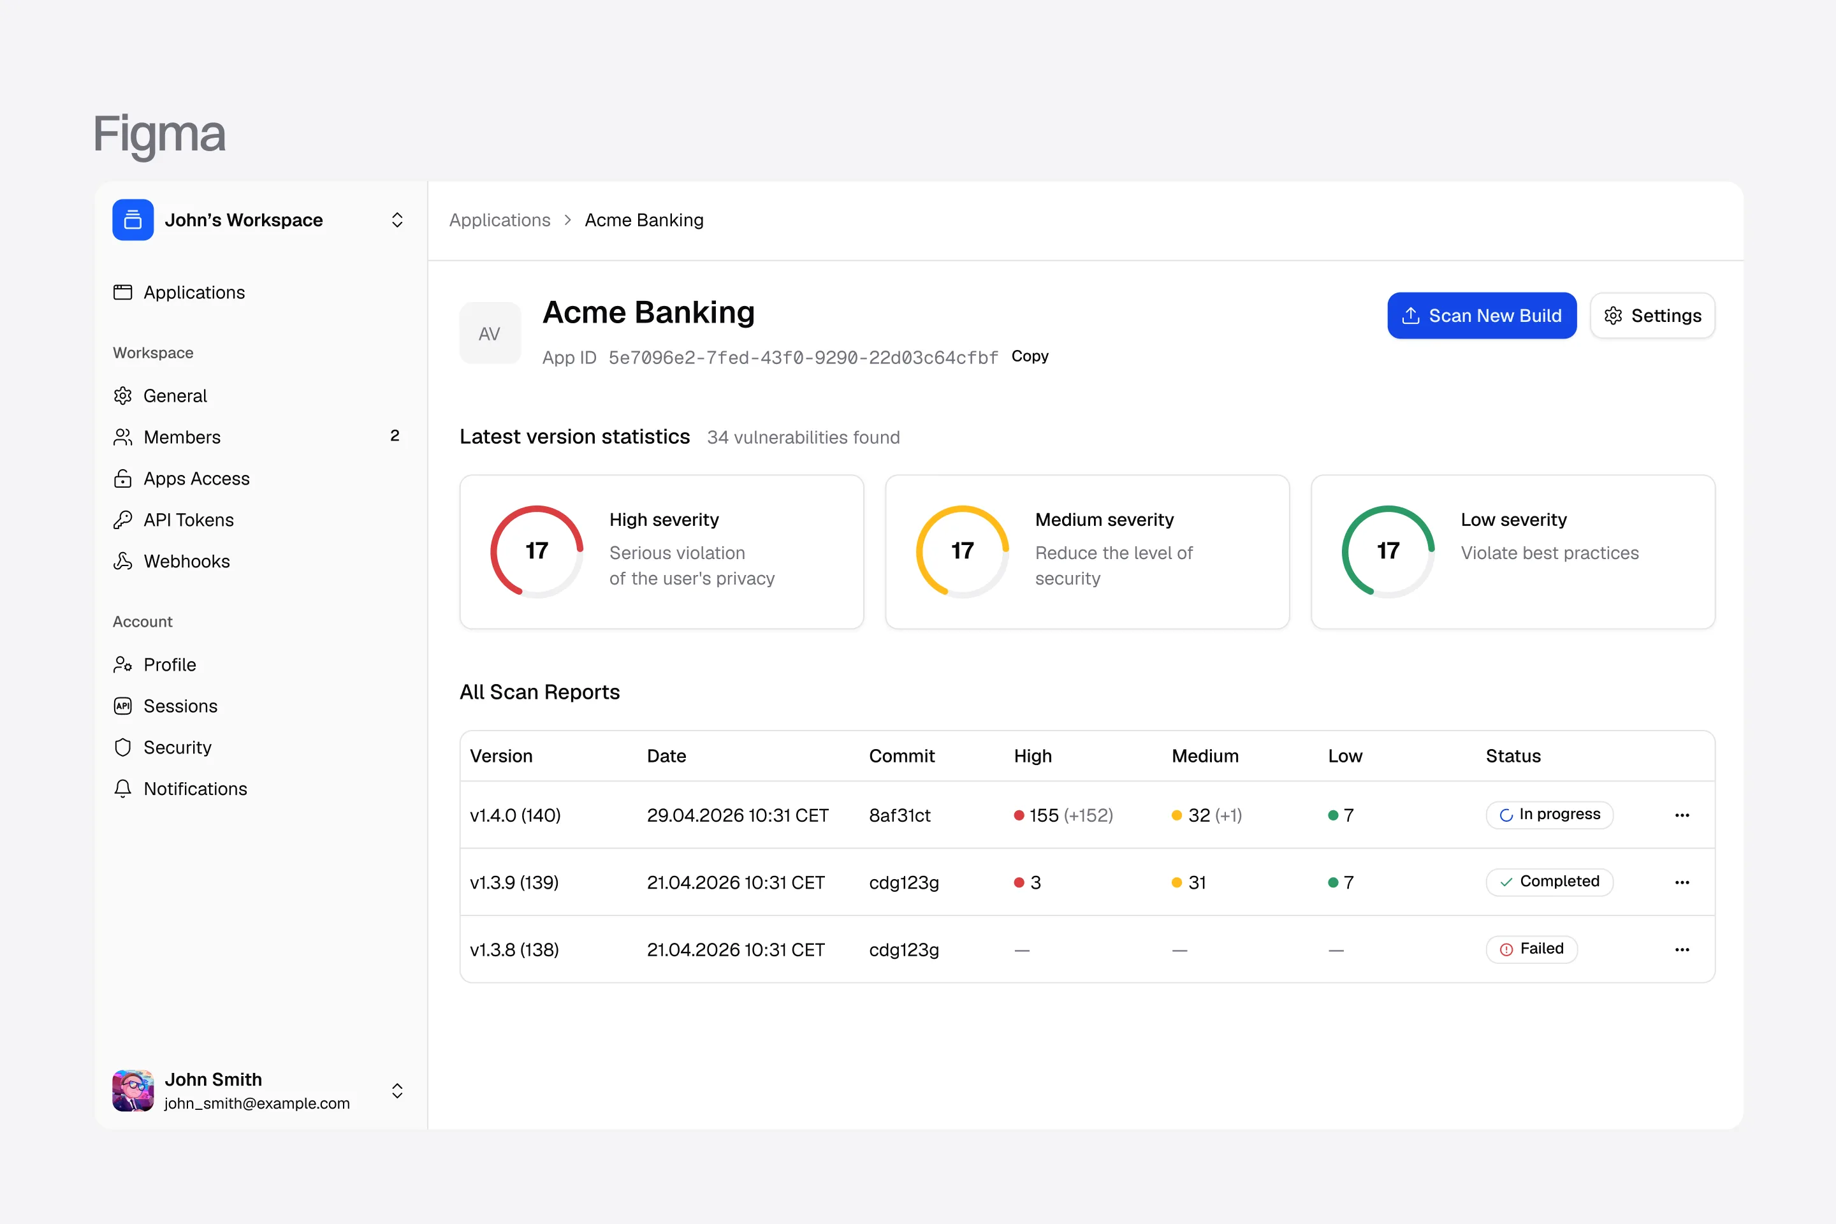1836x1224 pixels.
Task: Click the spinner icon in In progress badge
Action: [1506, 816]
